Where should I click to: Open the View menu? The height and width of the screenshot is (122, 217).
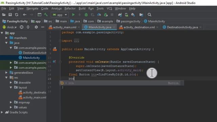[x=20, y=8]
